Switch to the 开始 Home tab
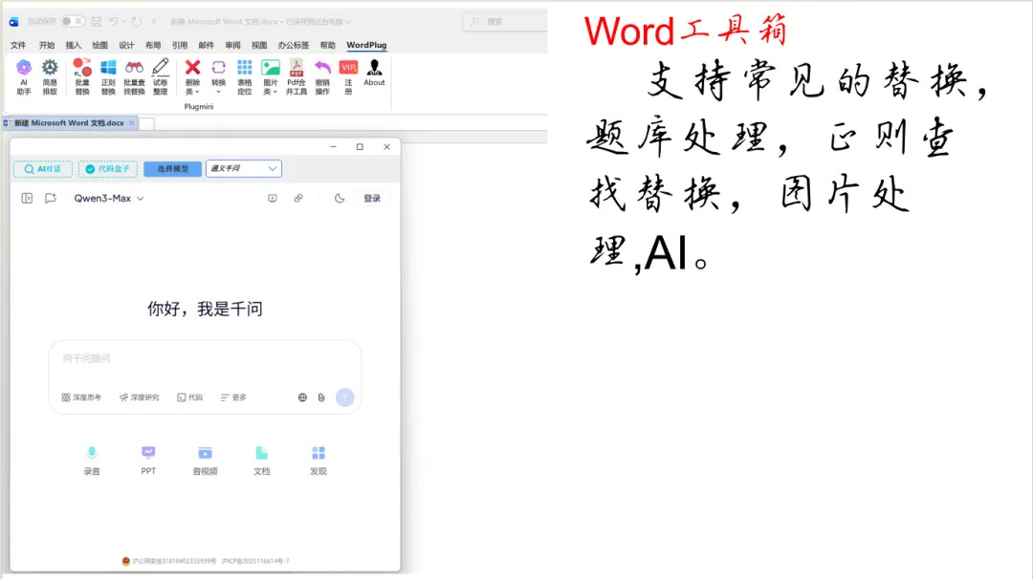Viewport: 1033px width, 579px height. click(47, 46)
